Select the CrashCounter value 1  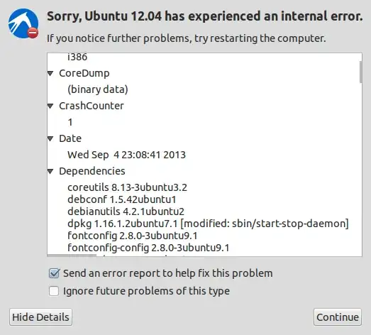(x=70, y=122)
